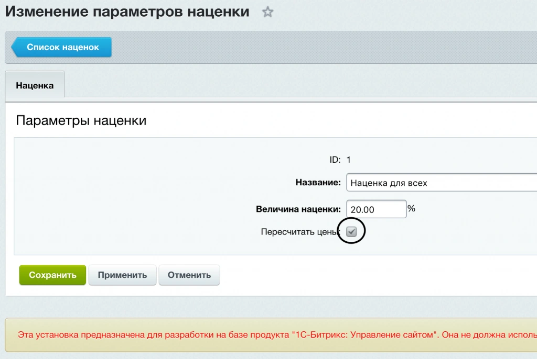Focus the Величина наценки value field
The width and height of the screenshot is (537, 359).
click(376, 209)
